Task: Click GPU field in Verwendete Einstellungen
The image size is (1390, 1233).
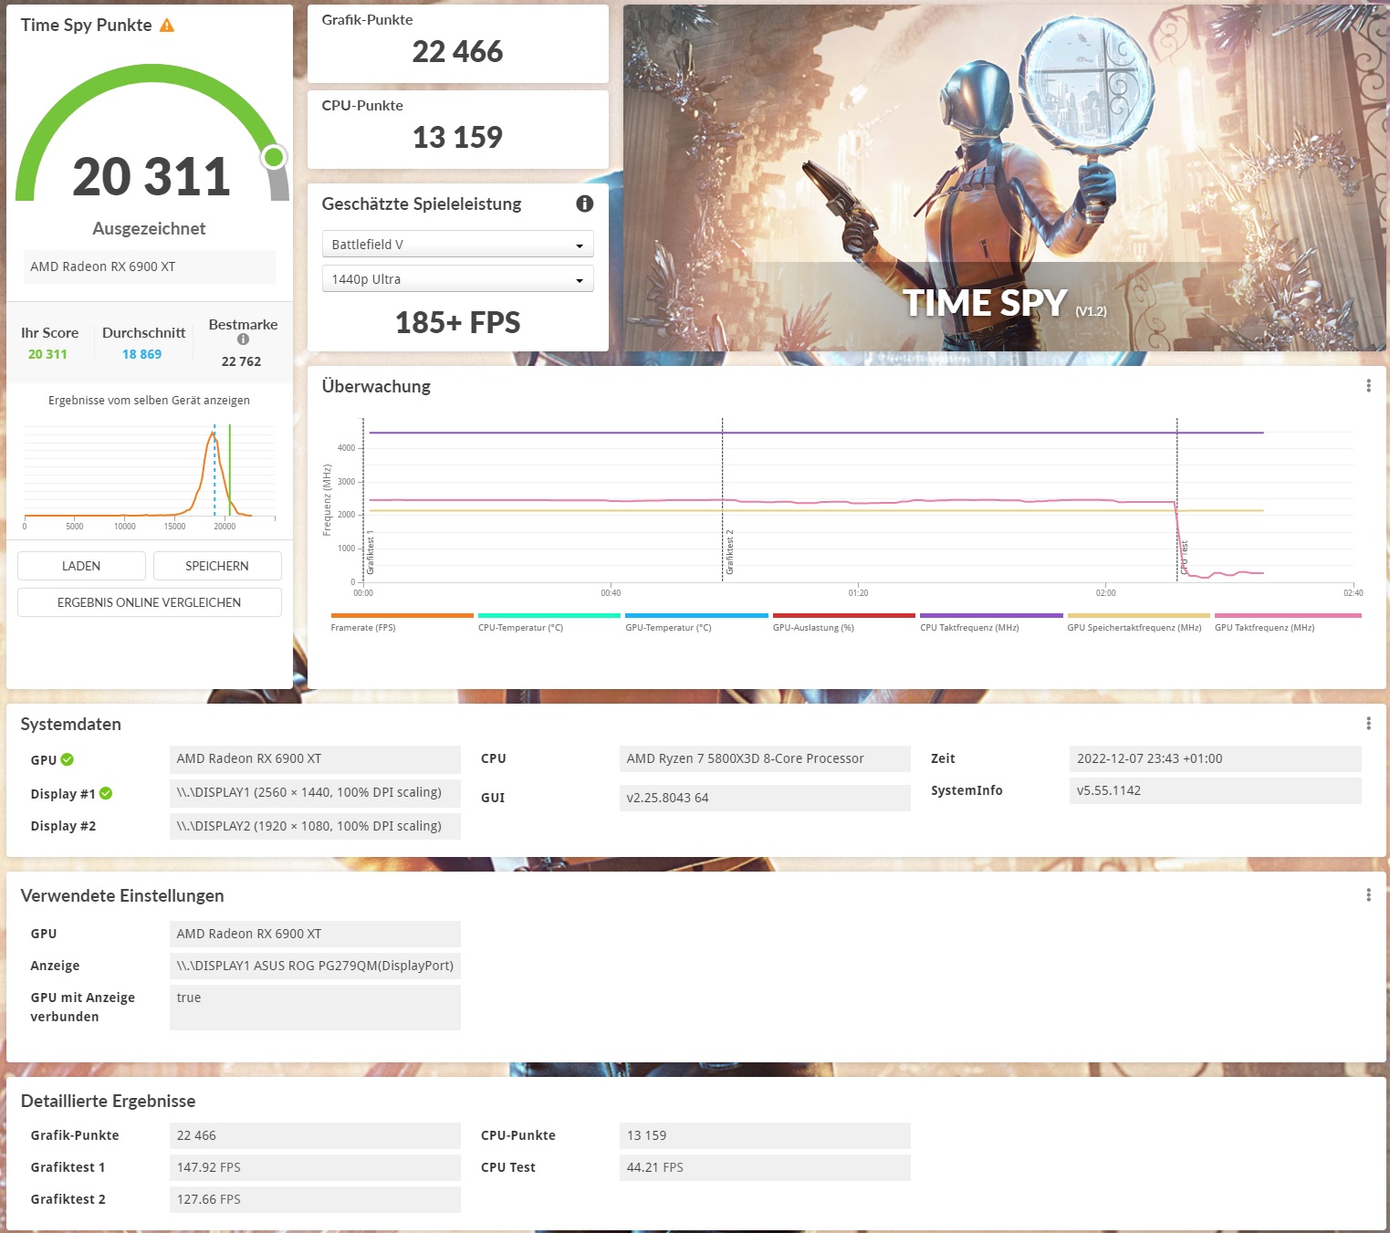Action: pyautogui.click(x=315, y=934)
